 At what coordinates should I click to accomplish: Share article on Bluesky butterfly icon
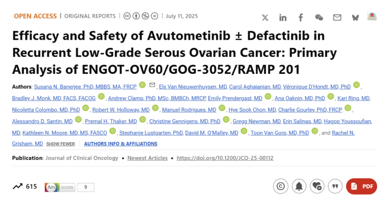355,18
